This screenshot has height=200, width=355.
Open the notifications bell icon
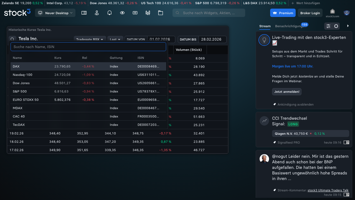coord(109,12)
